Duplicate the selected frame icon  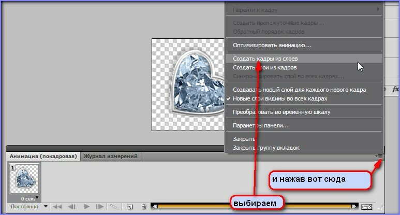(130, 207)
